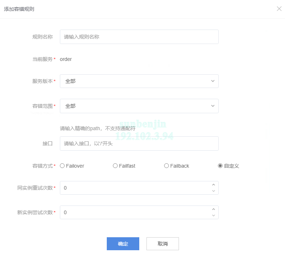Click the 同实例重试次数 number field
The width and height of the screenshot is (285, 265).
click(x=135, y=188)
